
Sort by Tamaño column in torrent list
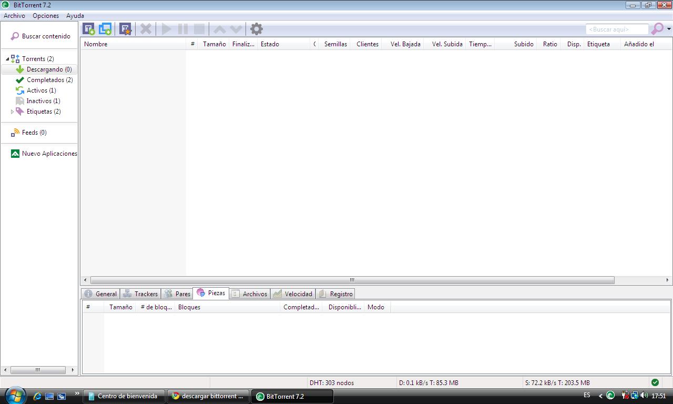(214, 44)
